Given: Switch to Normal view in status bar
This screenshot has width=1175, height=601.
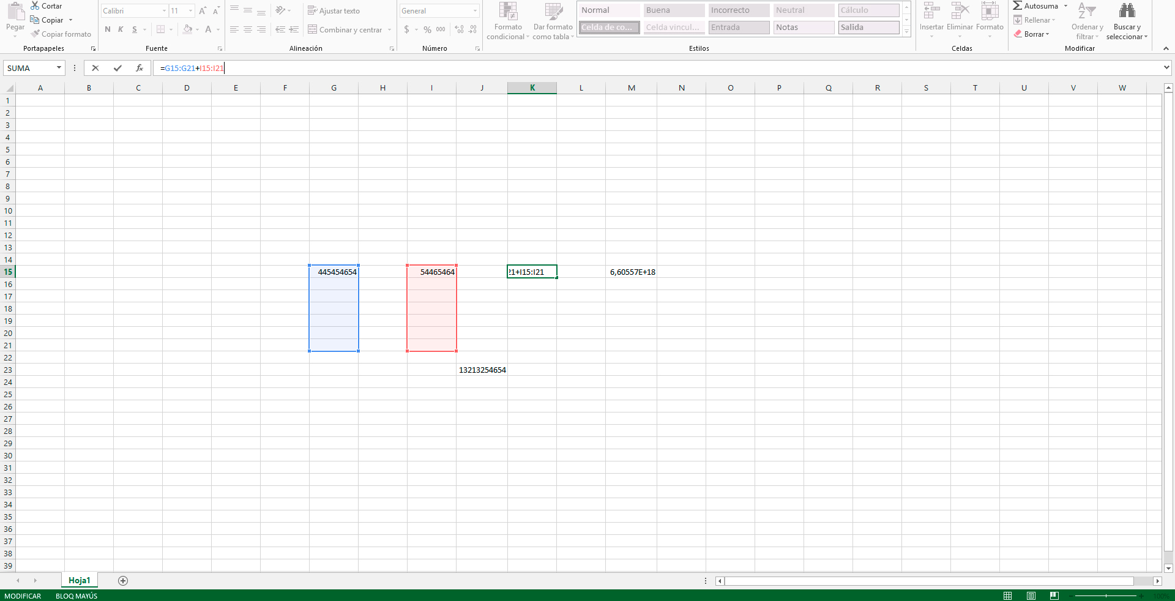Looking at the screenshot, I should click(x=1008, y=595).
